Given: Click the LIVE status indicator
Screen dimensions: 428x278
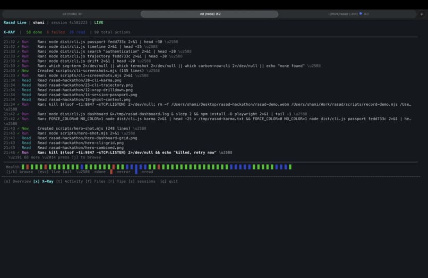Looking at the screenshot, I should point(99,23).
